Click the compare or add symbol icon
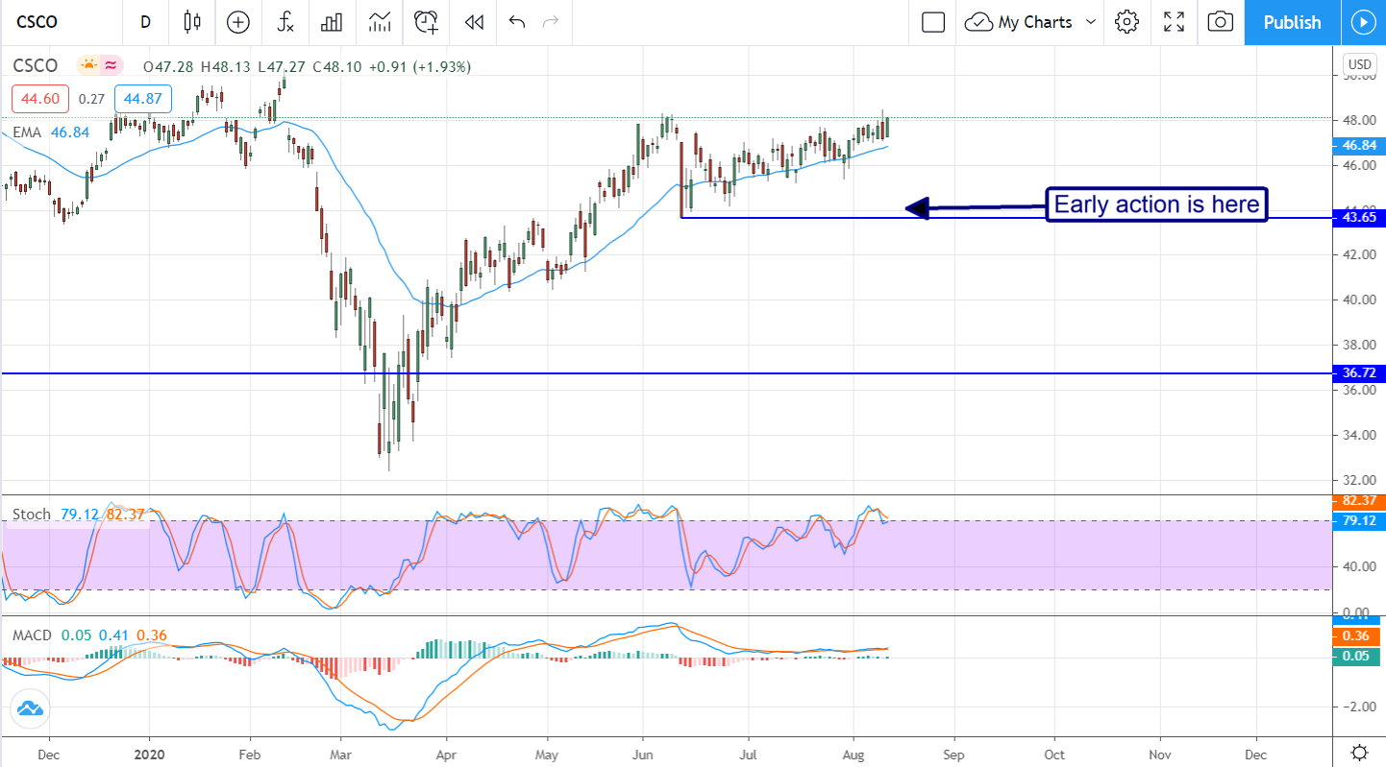Image resolution: width=1386 pixels, height=767 pixels. coord(238,22)
